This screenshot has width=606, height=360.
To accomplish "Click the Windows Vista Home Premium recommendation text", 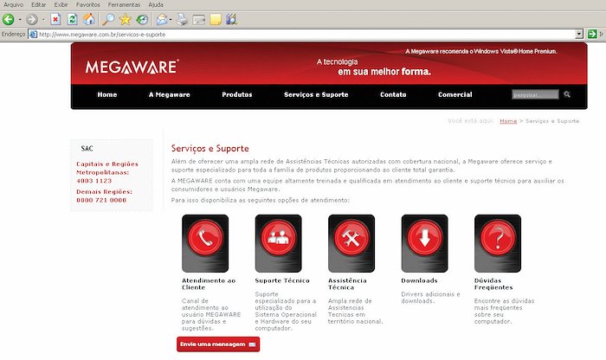I will pyautogui.click(x=481, y=51).
